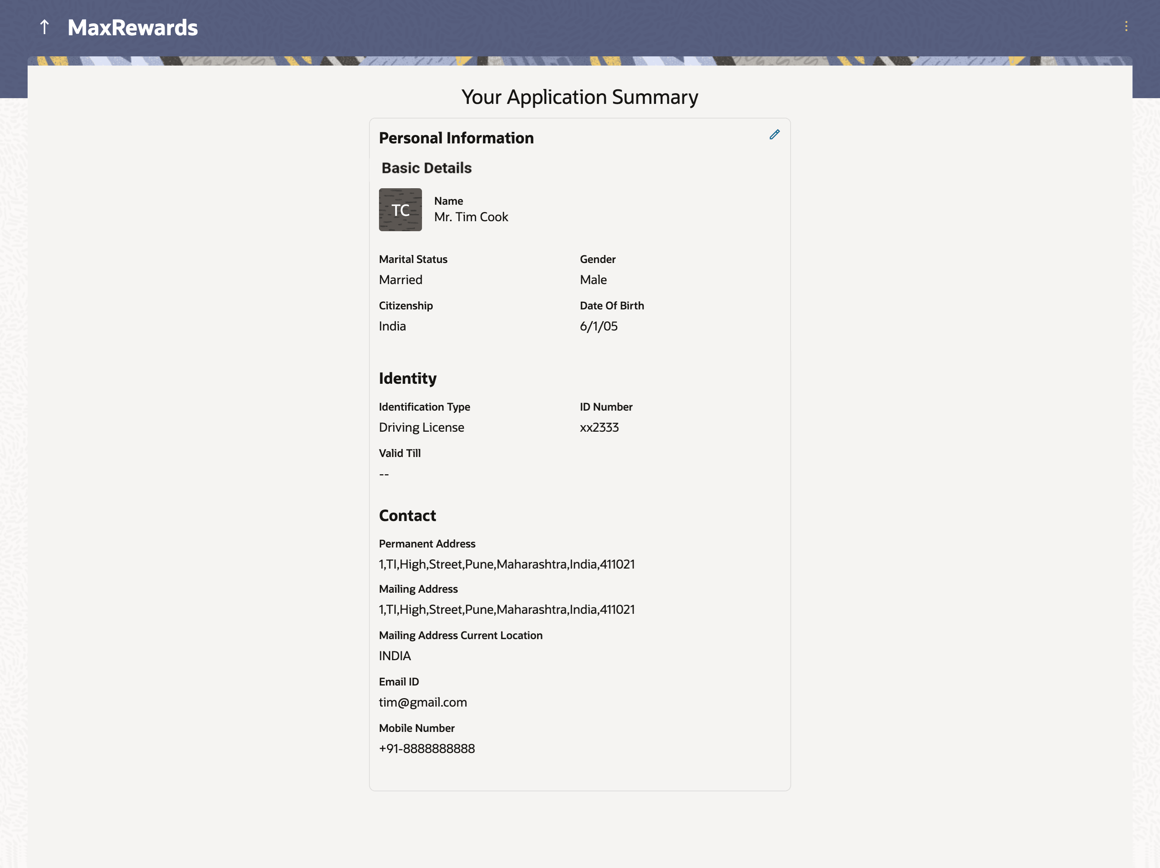Click the India citizenship value

[x=392, y=327]
